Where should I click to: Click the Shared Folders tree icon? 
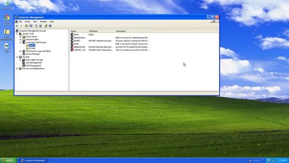pos(23,39)
